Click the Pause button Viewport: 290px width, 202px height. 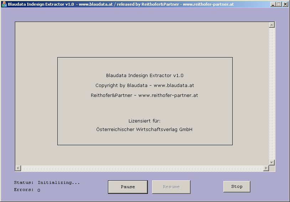pos(128,187)
